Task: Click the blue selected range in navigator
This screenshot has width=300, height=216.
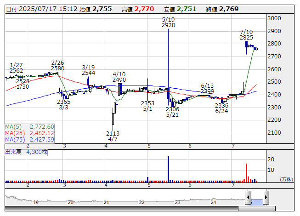Action: click(x=257, y=202)
